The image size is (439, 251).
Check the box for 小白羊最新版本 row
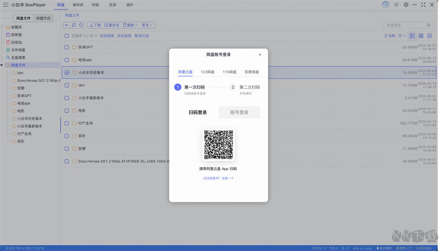point(67,98)
